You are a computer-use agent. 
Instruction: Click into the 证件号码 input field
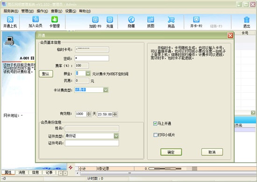coord(92,143)
